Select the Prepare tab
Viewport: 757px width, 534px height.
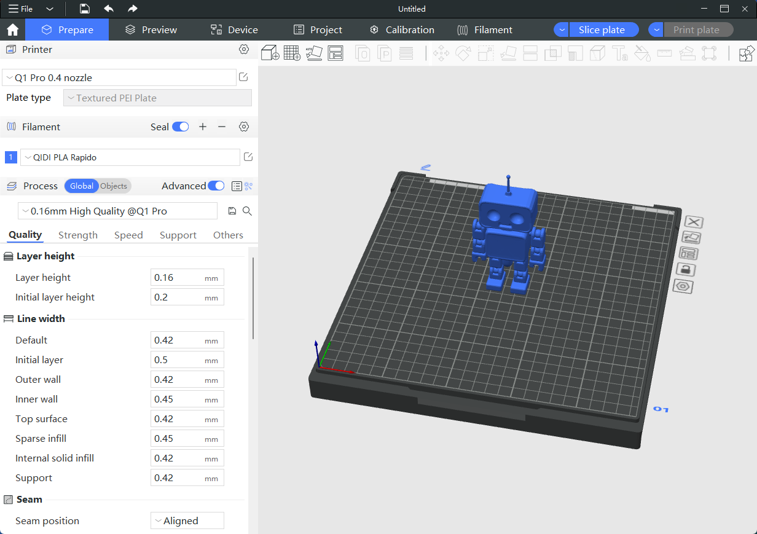point(68,29)
